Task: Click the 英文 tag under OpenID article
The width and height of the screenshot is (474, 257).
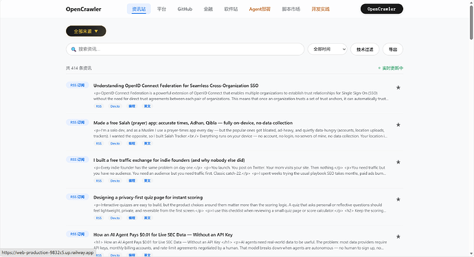Action: [147, 106]
